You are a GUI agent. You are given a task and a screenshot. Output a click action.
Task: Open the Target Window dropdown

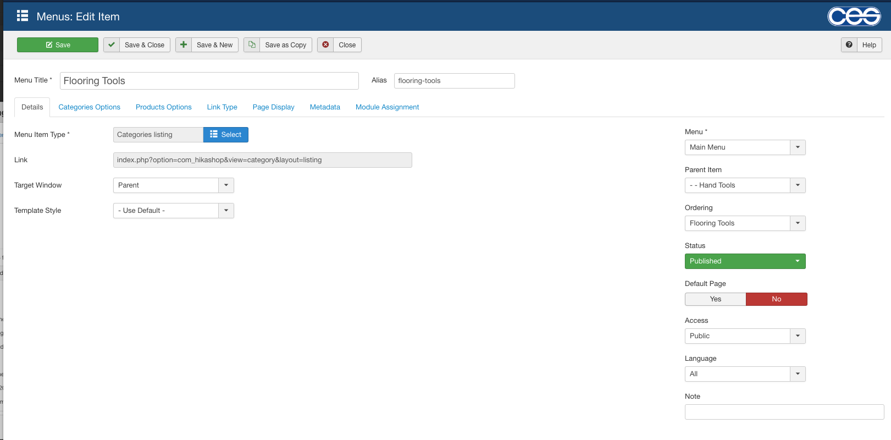[174, 185]
